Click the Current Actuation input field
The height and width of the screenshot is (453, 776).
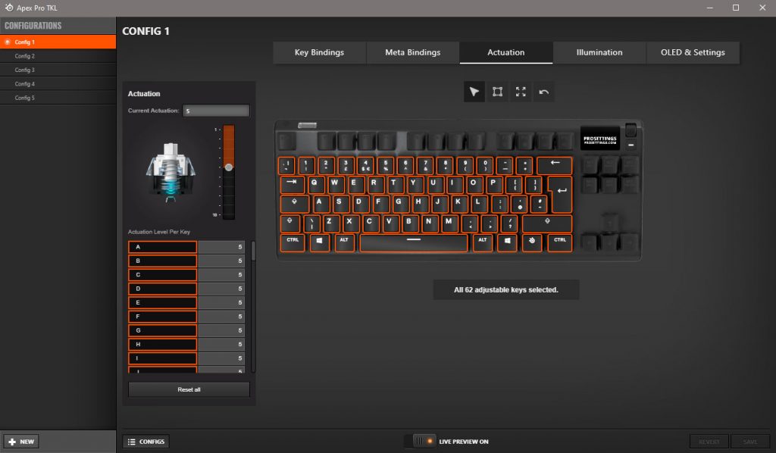pos(216,111)
